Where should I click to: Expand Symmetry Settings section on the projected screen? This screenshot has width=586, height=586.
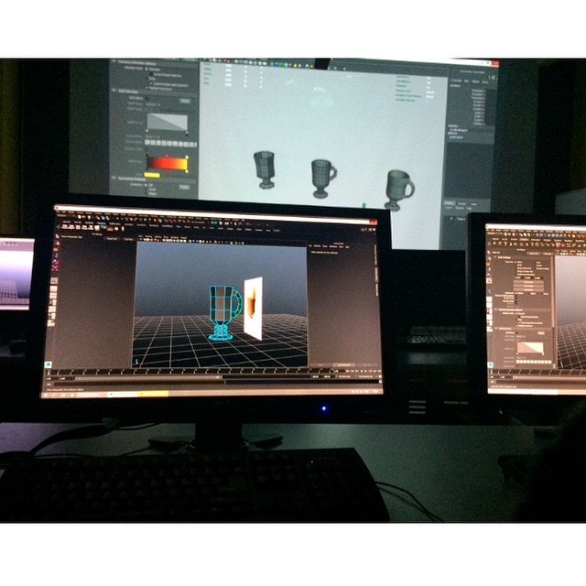click(114, 178)
